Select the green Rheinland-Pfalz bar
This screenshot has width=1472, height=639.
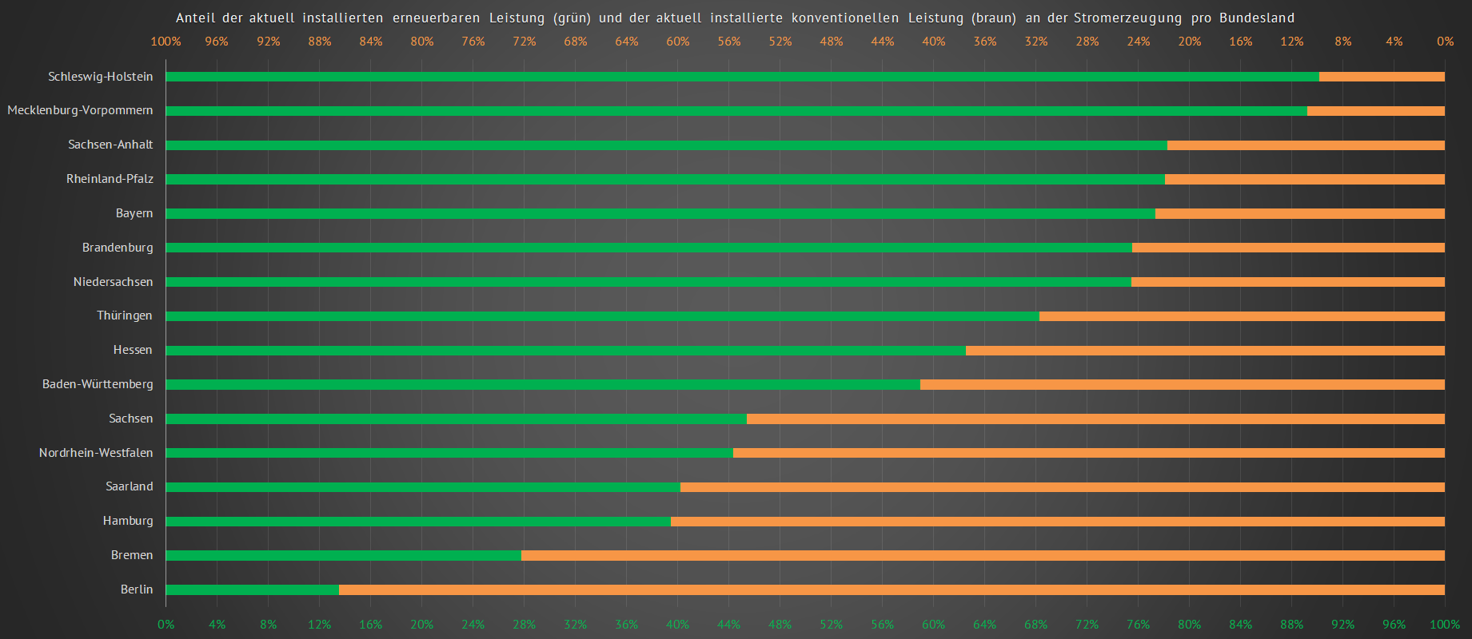pos(665,180)
